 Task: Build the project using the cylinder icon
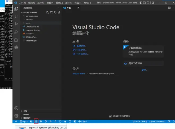coord(46,121)
